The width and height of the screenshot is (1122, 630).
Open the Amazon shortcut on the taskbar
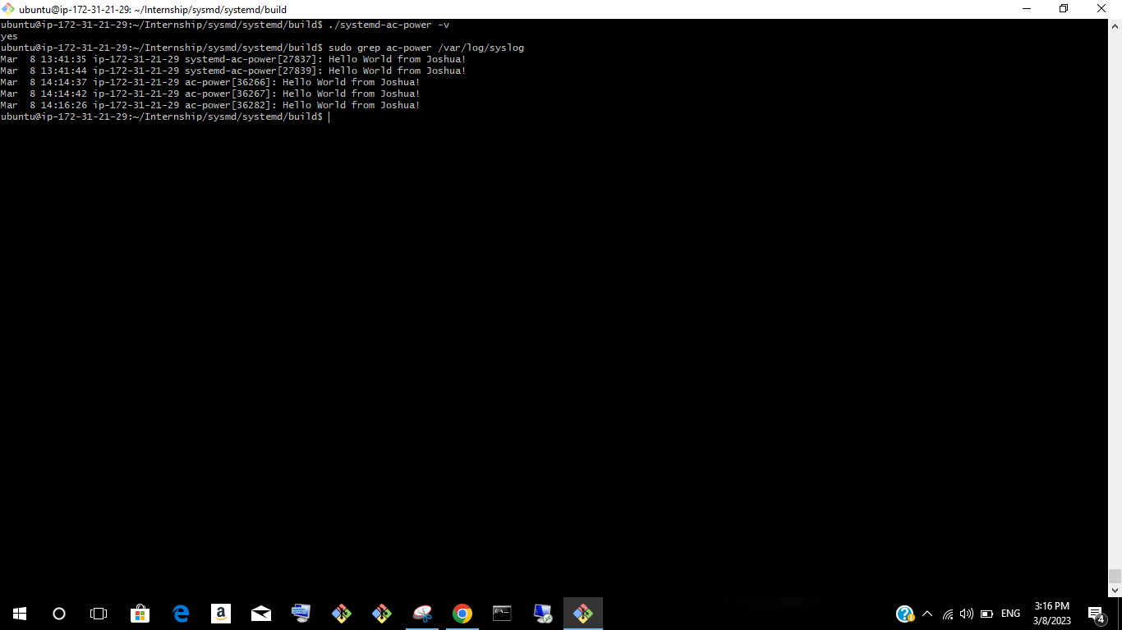[220, 613]
